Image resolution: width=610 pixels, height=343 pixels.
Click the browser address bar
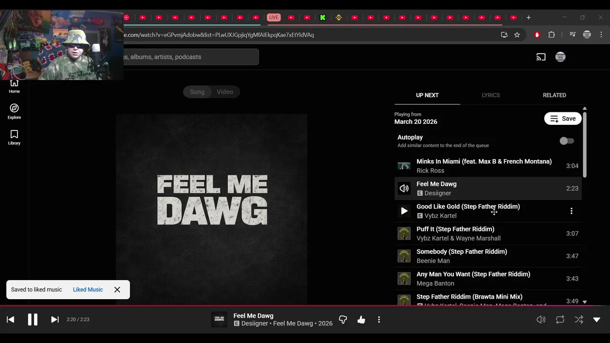pos(305,35)
